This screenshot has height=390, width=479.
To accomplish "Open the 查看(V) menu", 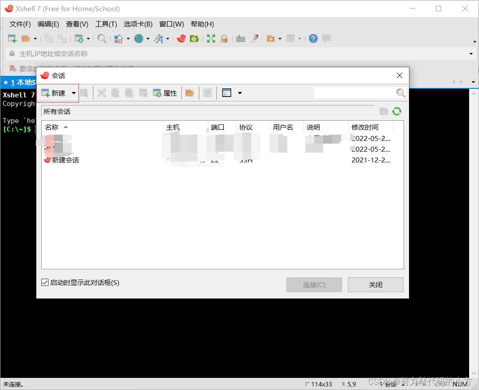I will (x=77, y=24).
